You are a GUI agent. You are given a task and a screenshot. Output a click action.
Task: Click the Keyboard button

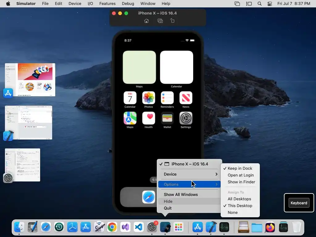(299, 203)
